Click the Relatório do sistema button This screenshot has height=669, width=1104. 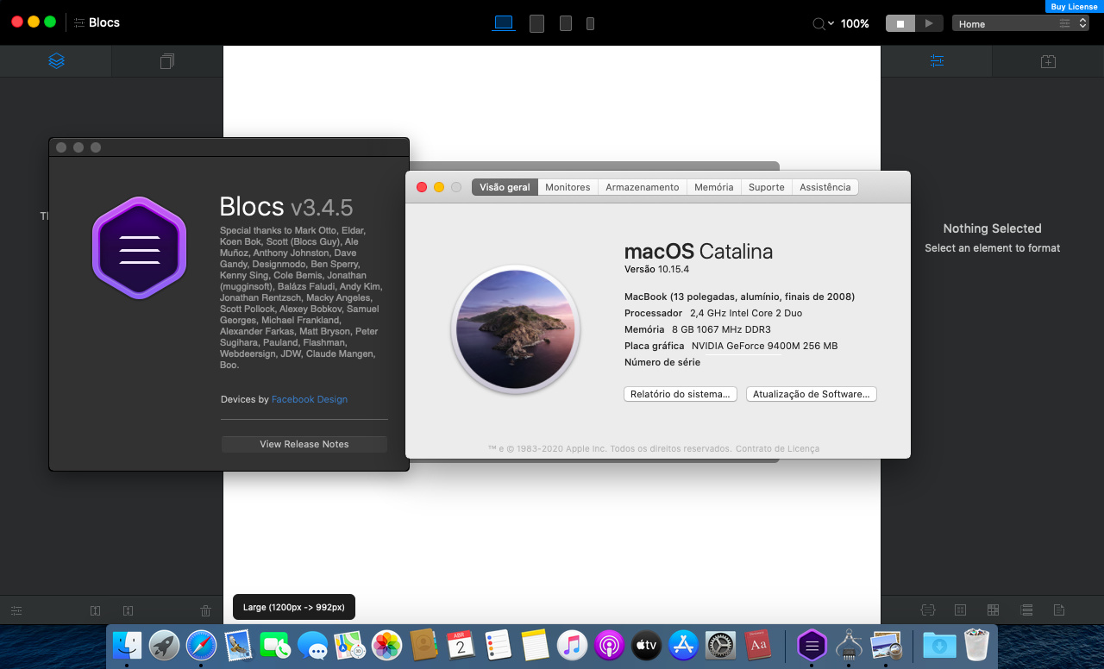[680, 394]
